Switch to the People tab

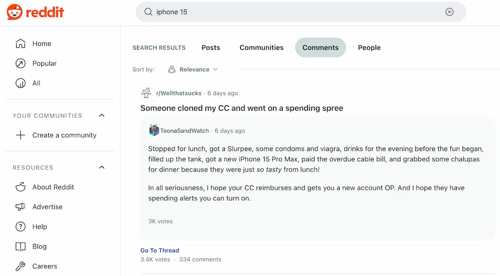pos(369,47)
